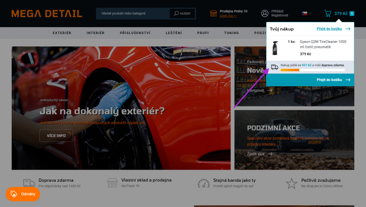Click the VÍCE INFO button
The height and width of the screenshot is (207, 366).
pyautogui.click(x=56, y=136)
